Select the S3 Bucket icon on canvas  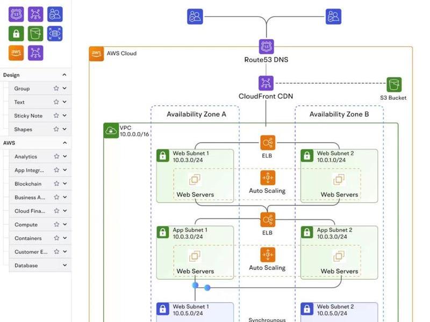394,85
